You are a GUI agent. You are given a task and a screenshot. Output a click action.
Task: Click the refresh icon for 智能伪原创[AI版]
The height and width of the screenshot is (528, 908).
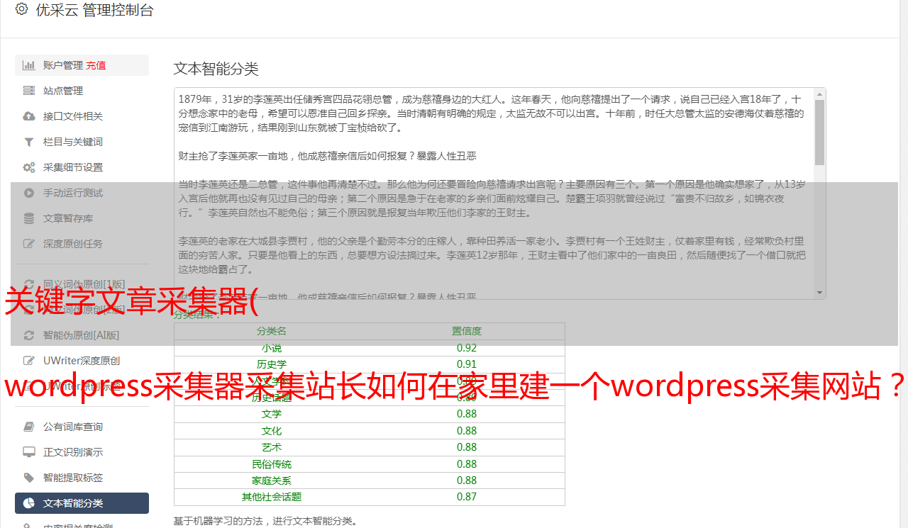(29, 335)
